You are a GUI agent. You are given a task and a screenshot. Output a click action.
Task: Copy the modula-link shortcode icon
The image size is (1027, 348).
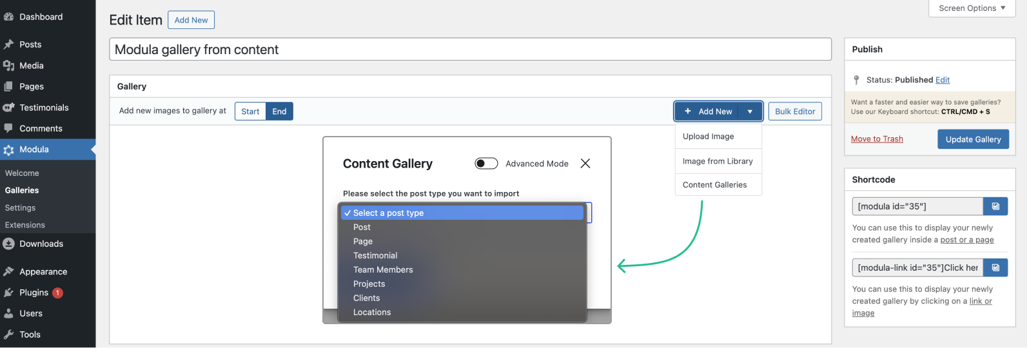[995, 267]
